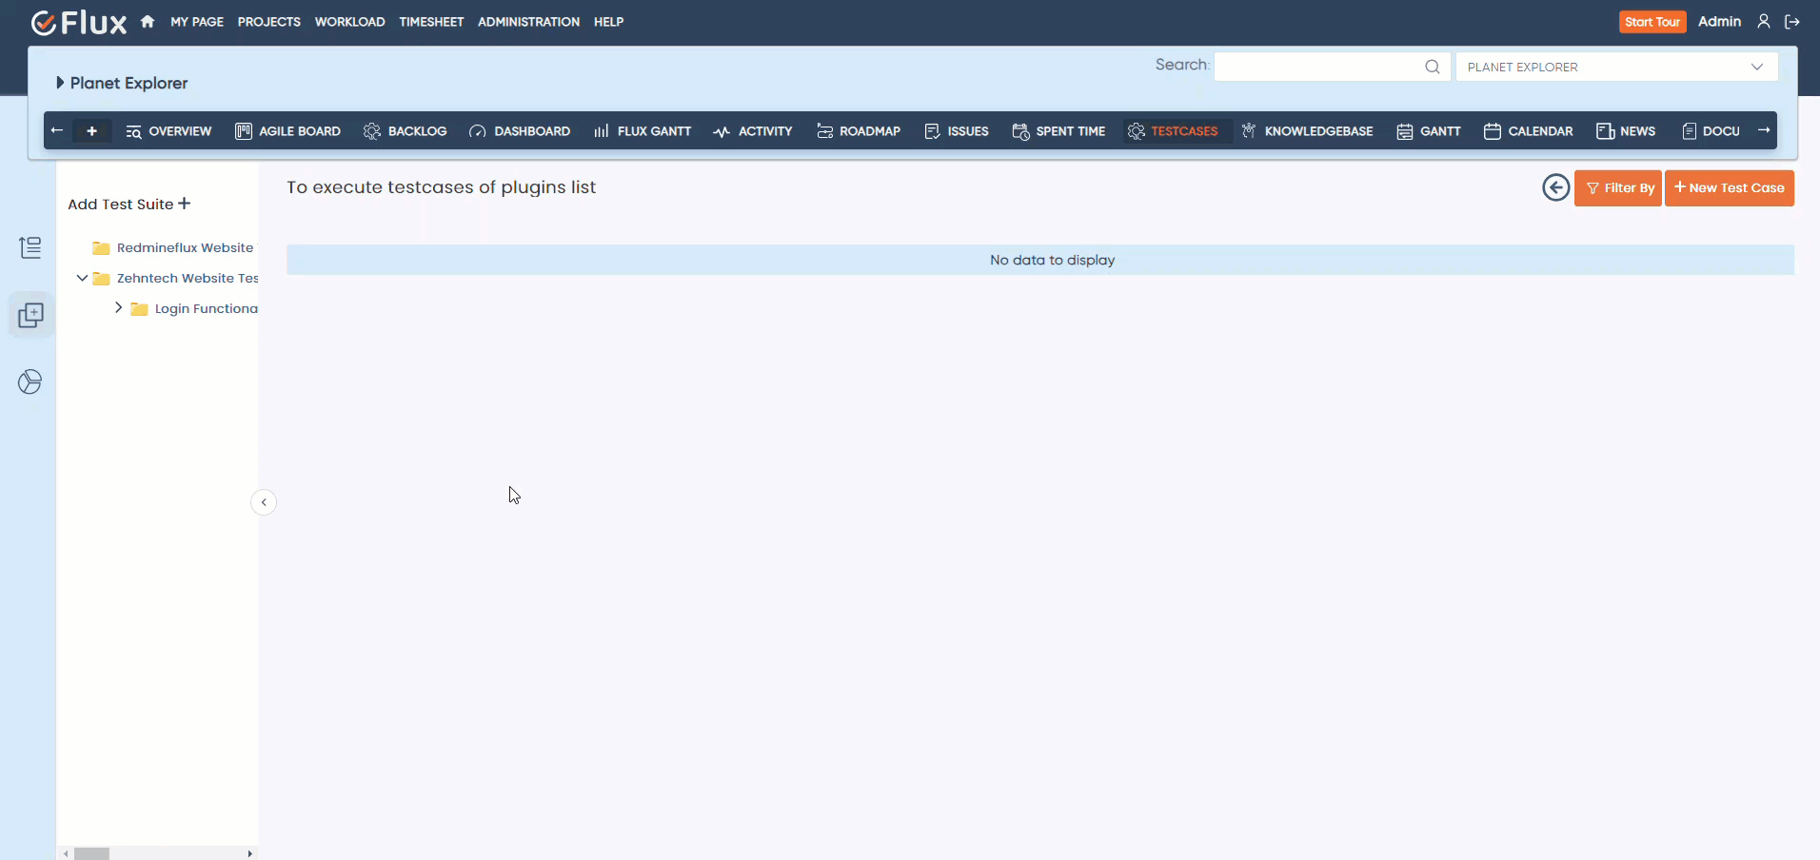Select the add-copy sidebar icon
This screenshot has width=1820, height=860.
(x=30, y=316)
